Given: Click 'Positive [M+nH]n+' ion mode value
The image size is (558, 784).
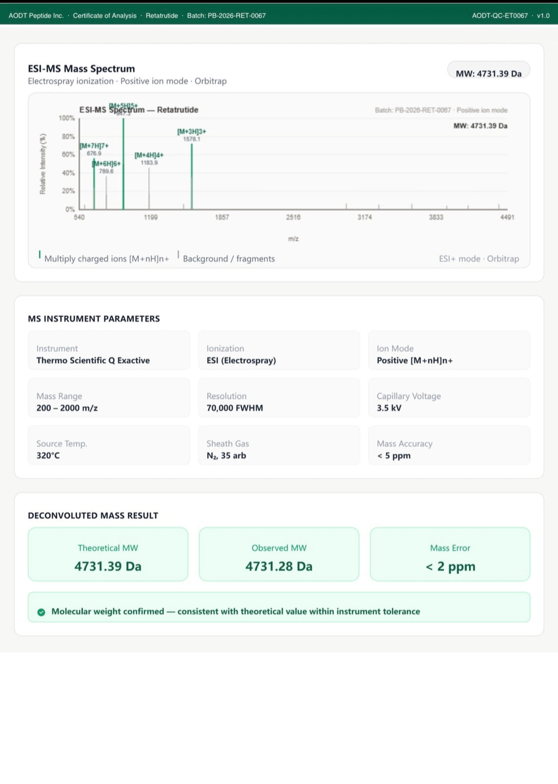Looking at the screenshot, I should (415, 361).
